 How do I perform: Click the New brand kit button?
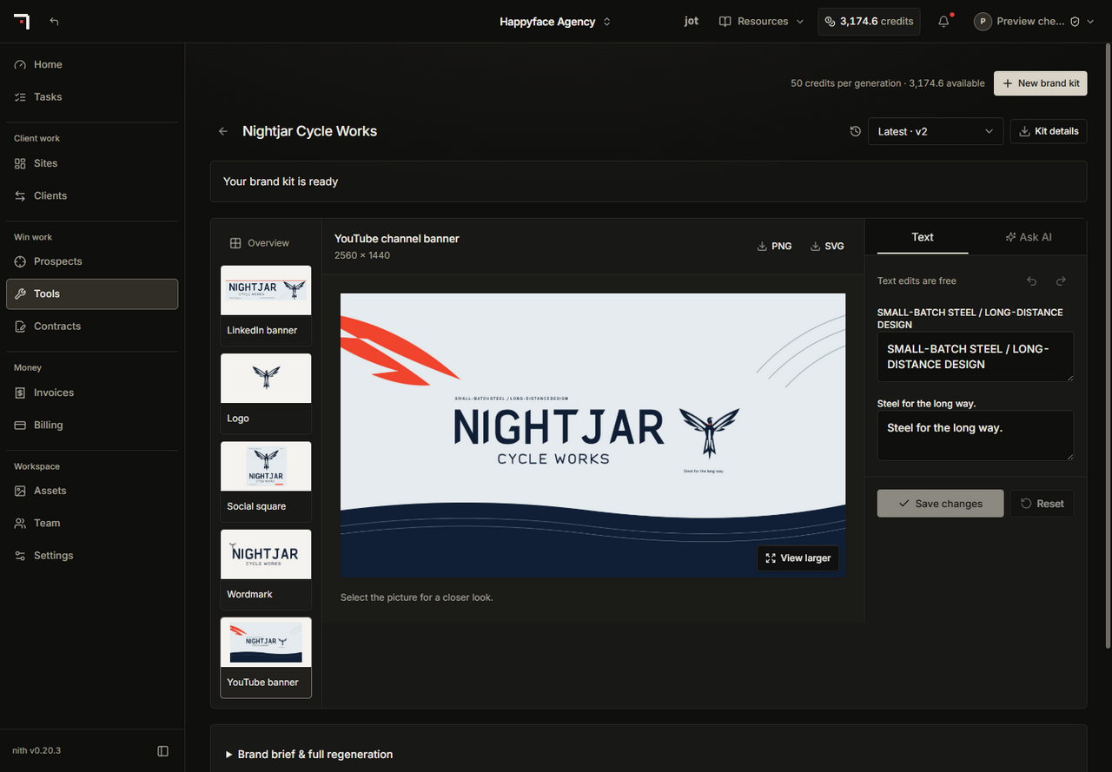(1041, 83)
